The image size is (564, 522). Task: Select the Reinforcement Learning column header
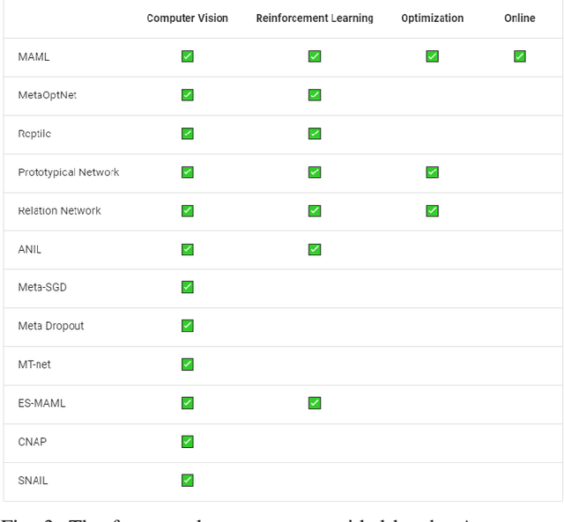coord(315,18)
